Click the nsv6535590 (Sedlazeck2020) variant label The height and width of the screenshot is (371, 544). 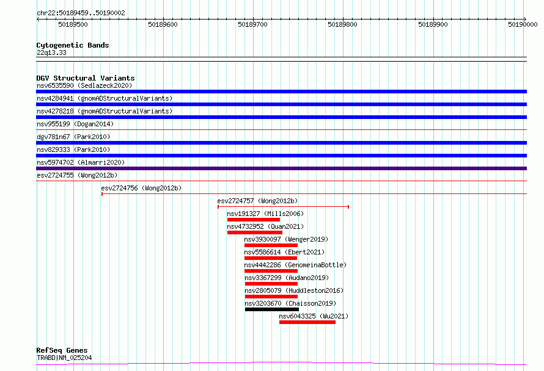point(84,85)
